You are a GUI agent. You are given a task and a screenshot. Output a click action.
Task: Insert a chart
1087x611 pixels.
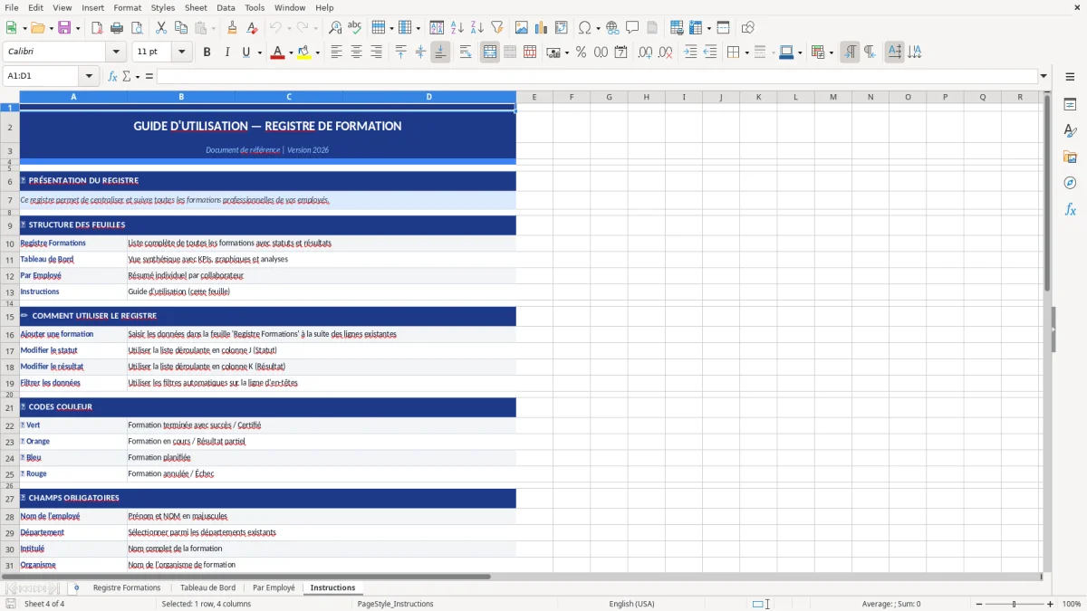tap(541, 27)
